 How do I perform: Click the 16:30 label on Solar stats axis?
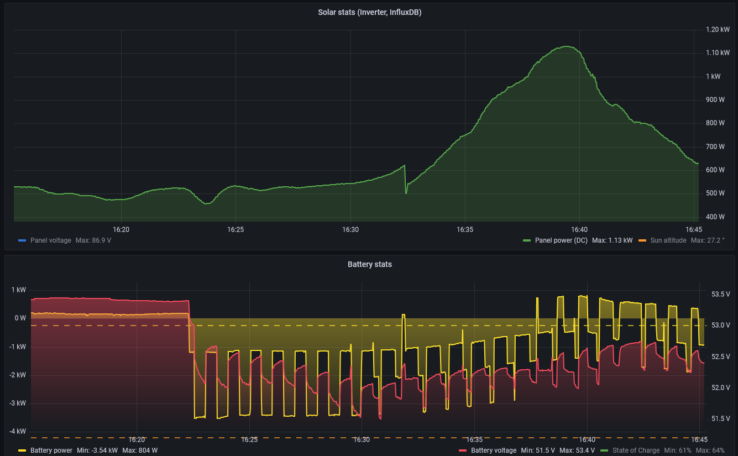[350, 229]
